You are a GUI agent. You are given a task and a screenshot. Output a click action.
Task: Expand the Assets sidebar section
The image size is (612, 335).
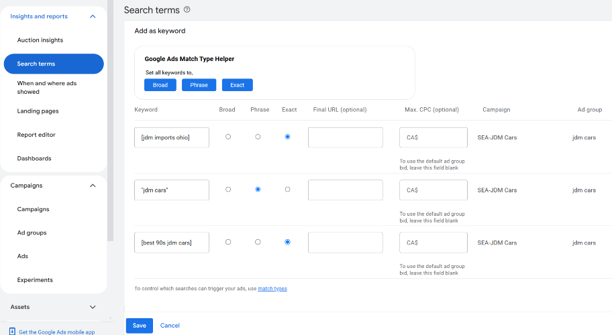93,307
